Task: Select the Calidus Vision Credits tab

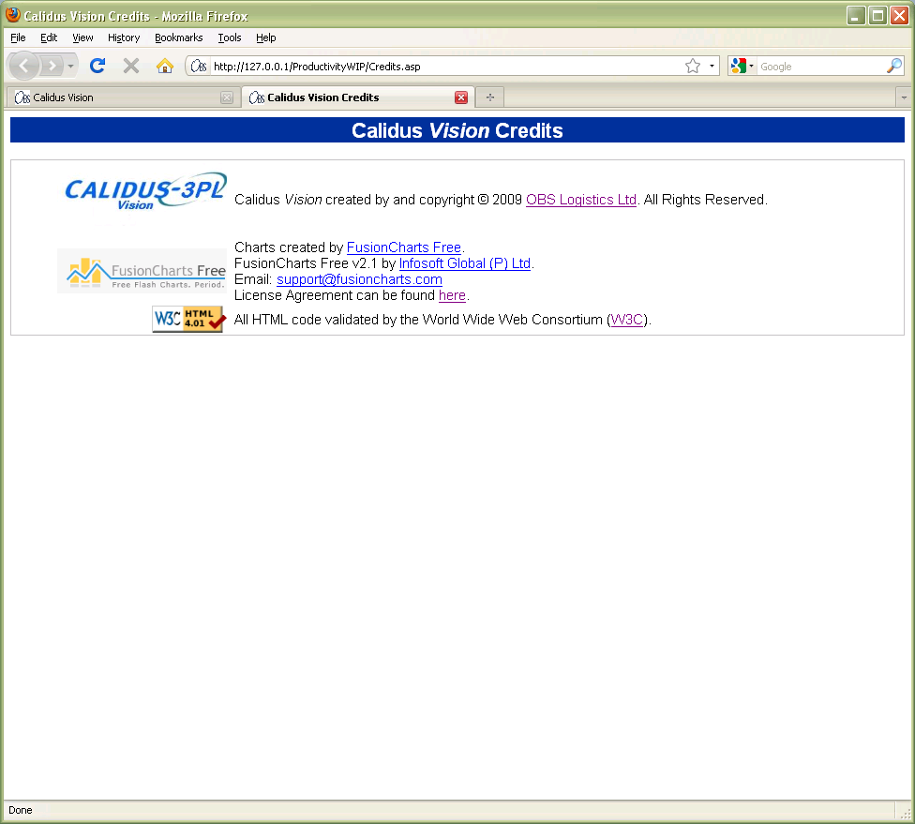Action: 357,97
